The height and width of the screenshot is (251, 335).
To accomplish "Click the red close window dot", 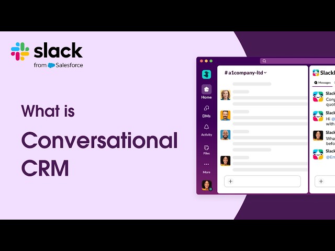I will click(201, 61).
